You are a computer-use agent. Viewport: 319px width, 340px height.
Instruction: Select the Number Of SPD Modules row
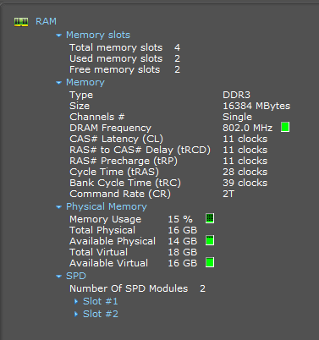[137, 288]
